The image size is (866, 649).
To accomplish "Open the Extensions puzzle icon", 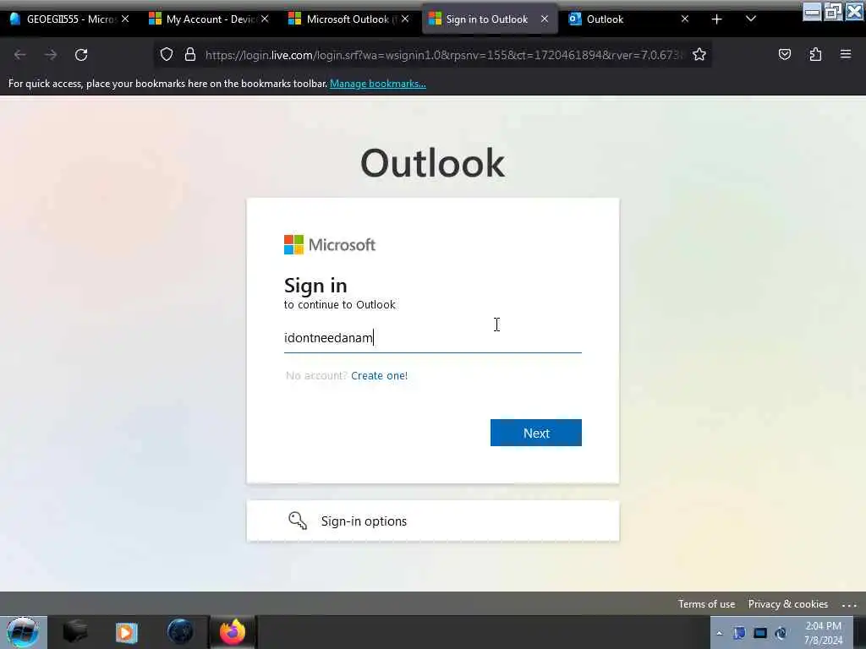I will [815, 54].
